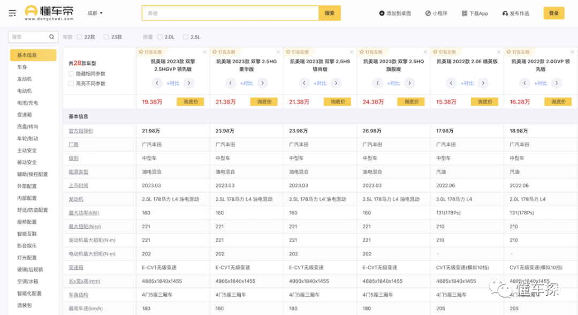Check the 23款 year filter
Screen dimensions: 578x315
tap(106, 37)
